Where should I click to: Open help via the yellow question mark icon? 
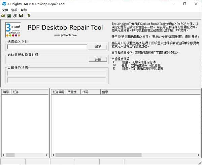tap(29, 15)
